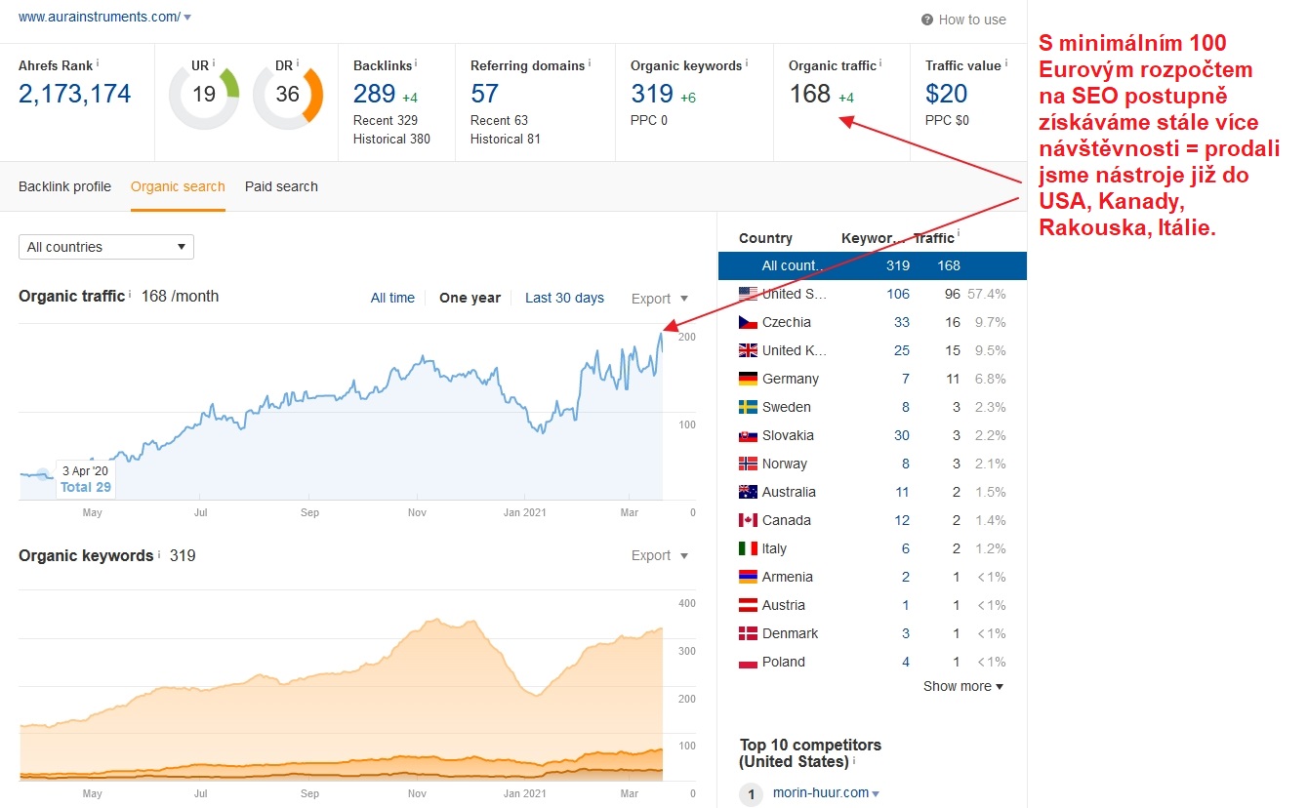Open the auraInstruments URL dropdown arrow

click(x=187, y=18)
